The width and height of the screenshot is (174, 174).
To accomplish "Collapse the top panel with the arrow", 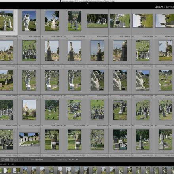I will [x=87, y=3].
